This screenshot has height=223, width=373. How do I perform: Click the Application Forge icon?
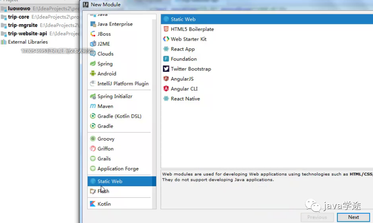click(x=93, y=169)
